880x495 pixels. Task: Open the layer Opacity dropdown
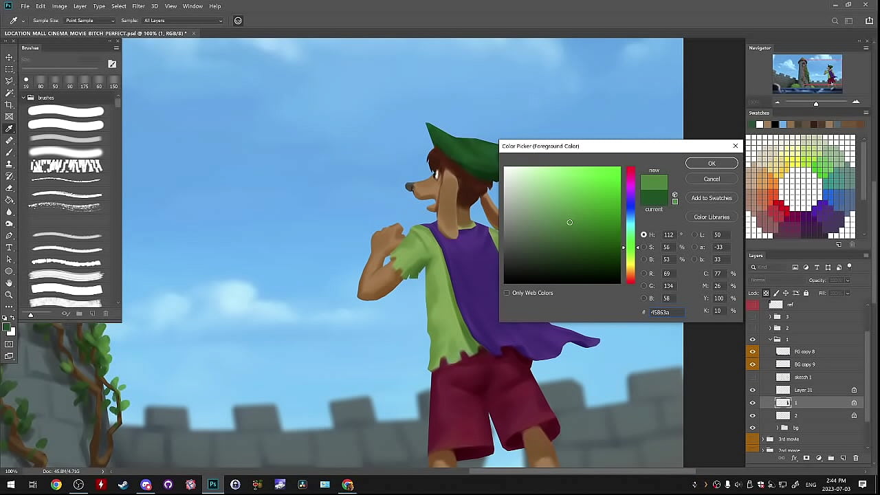click(848, 280)
